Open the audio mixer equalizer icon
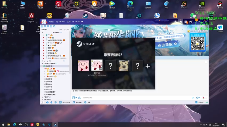Image resolution: width=227 pixels, height=127 pixels. tap(55, 102)
